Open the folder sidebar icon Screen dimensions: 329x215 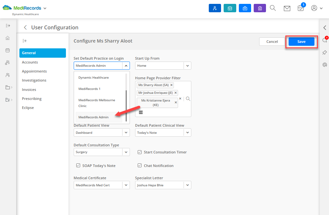point(7,87)
